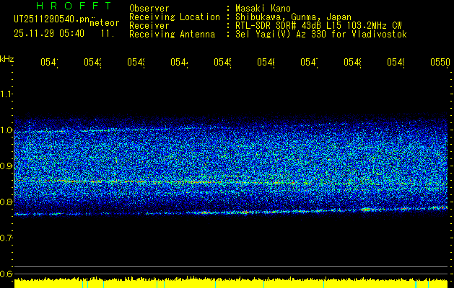
Task: Click the 0.6 kHz axis label
Action: pyautogui.click(x=6, y=274)
